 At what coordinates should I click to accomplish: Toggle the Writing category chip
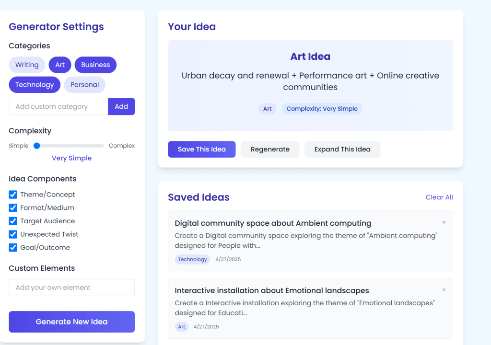click(27, 65)
